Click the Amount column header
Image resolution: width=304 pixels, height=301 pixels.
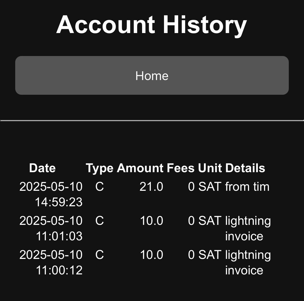[140, 168]
